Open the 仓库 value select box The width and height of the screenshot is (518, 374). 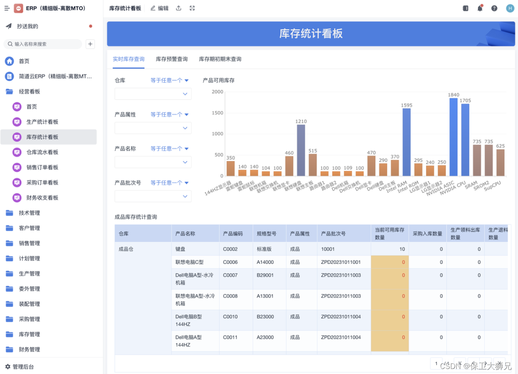[x=153, y=94]
